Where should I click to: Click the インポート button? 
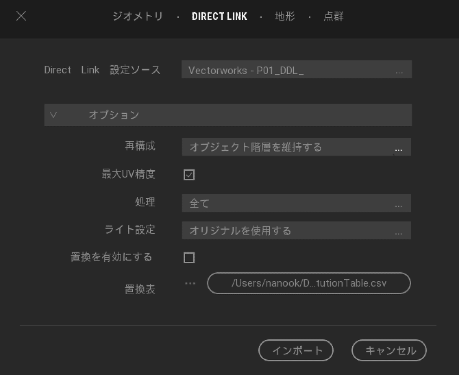click(296, 350)
